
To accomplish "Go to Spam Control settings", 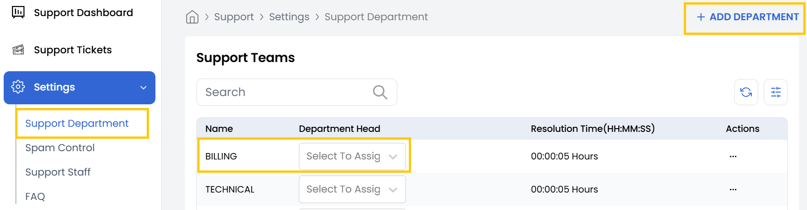I will 60,148.
